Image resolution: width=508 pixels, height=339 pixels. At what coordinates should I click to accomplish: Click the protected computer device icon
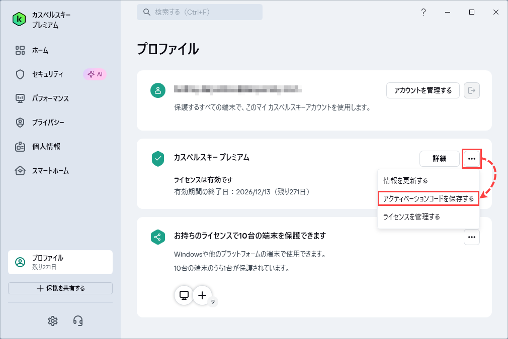pos(184,295)
